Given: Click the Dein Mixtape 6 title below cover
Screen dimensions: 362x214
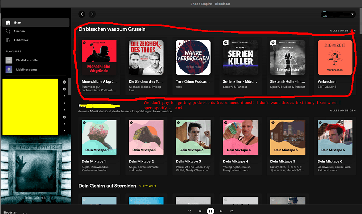Looking at the screenshot, I should click(x=330, y=161).
